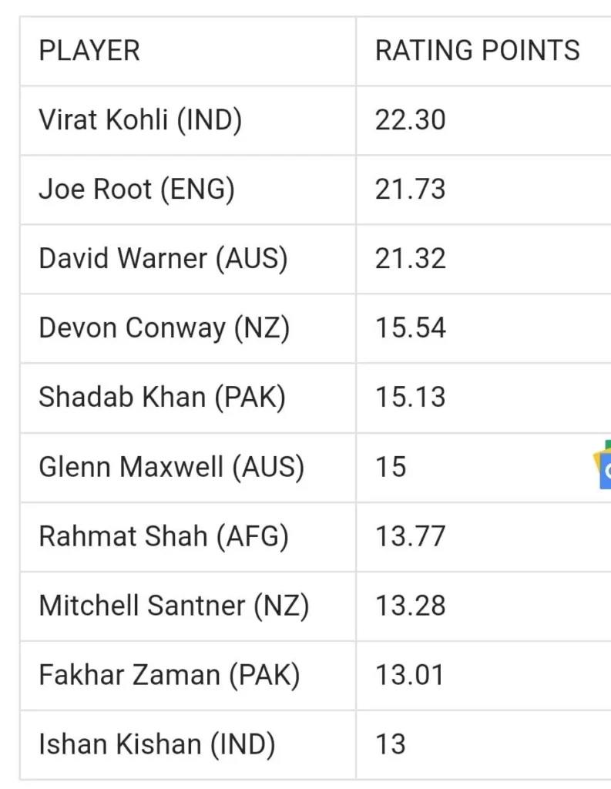
Task: Click the Fakhar Zaman (PAK) cell
Action: coord(169,675)
